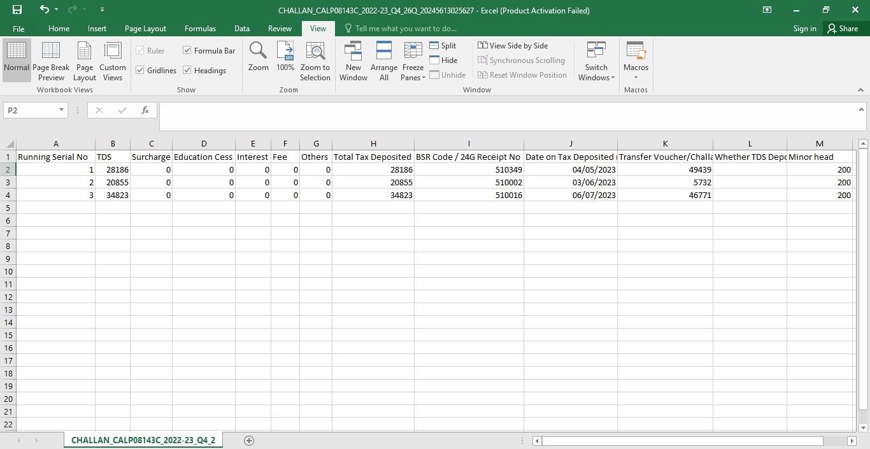This screenshot has width=870, height=449.
Task: Switch to the Page Layout tab
Action: click(x=145, y=29)
